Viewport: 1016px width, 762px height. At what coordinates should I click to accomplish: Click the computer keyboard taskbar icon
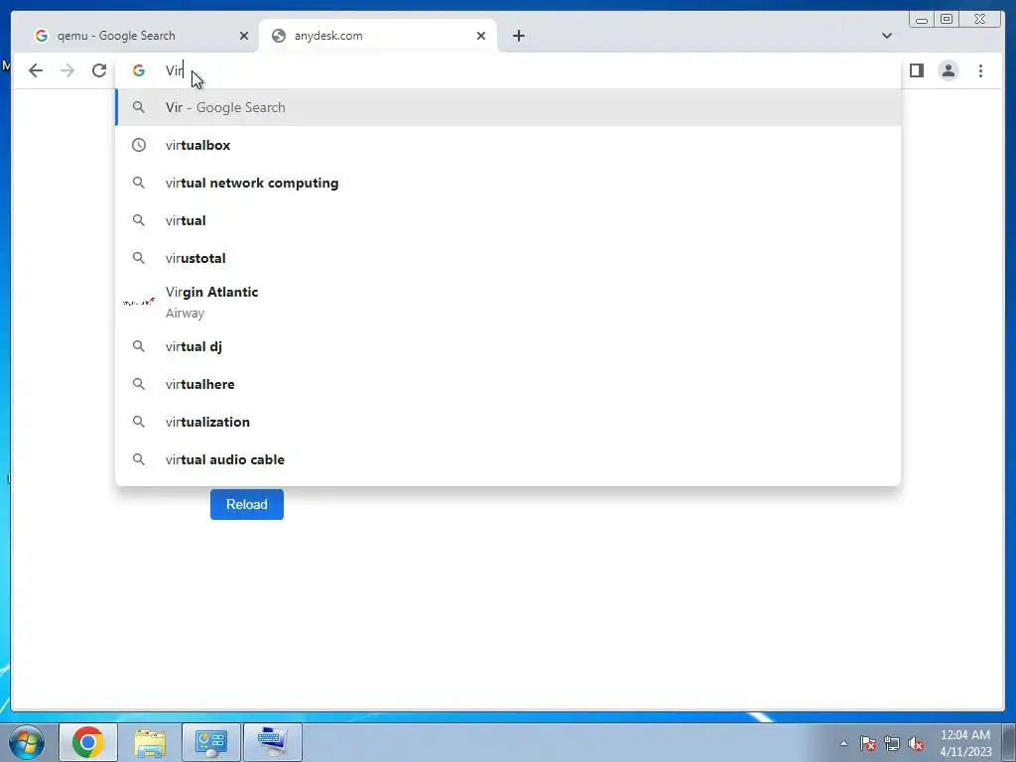point(273,742)
